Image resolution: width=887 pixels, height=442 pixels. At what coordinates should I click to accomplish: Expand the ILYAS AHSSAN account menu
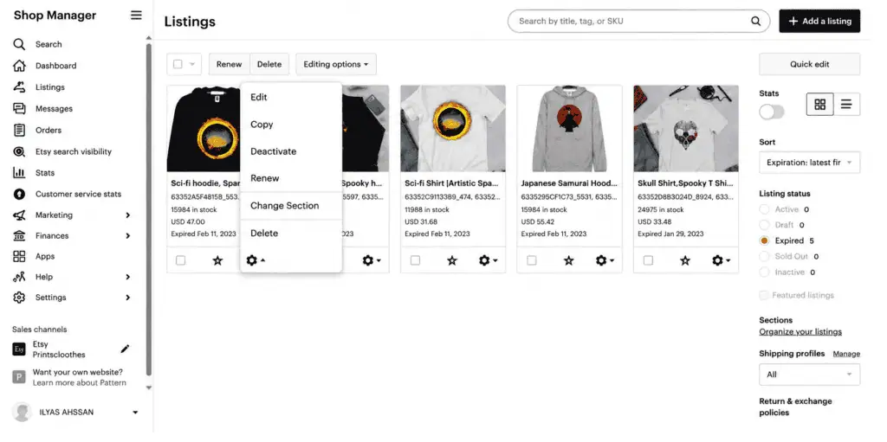[135, 413]
